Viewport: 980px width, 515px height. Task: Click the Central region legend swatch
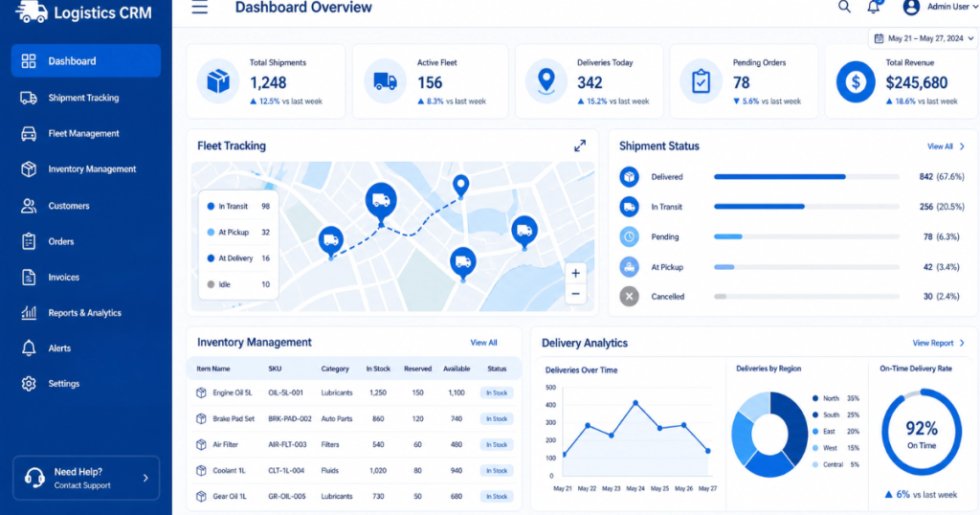815,464
